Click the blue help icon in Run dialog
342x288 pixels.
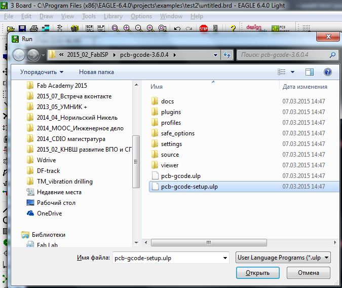328,72
